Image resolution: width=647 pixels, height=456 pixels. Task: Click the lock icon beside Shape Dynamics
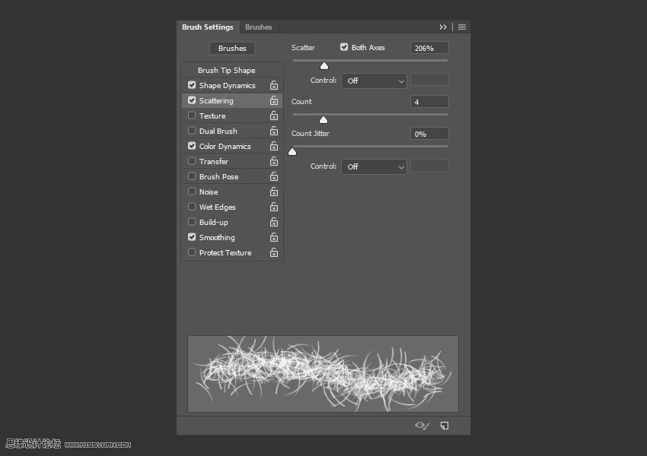pos(273,85)
